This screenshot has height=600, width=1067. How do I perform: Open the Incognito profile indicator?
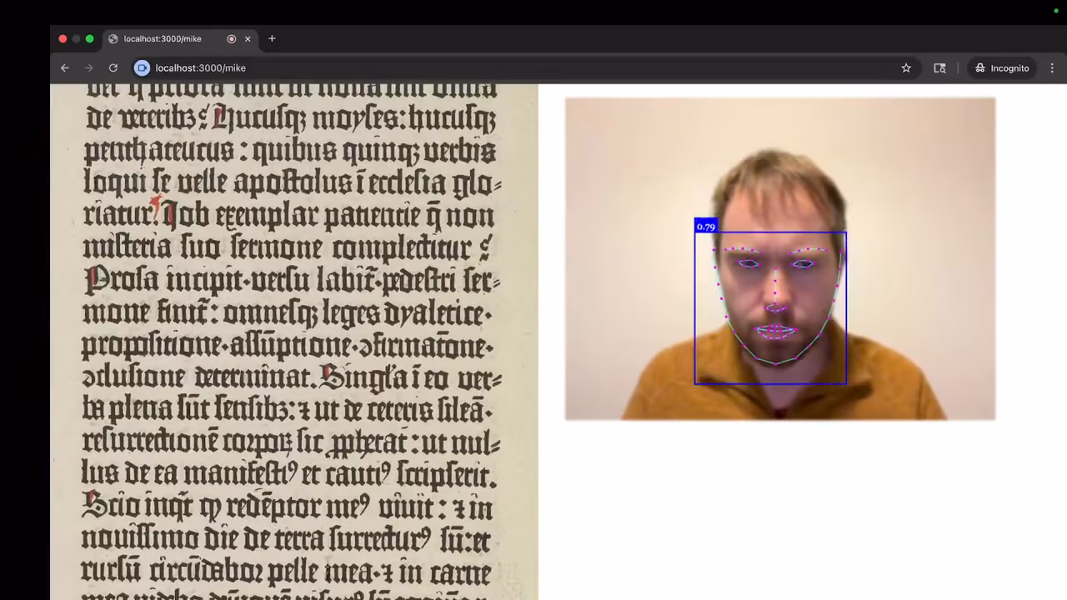[x=1002, y=68]
